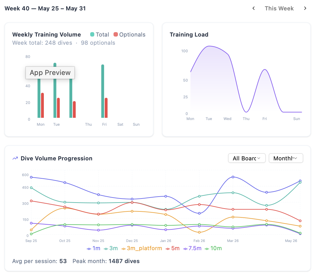Viewport: 321px width, 276px height.
Task: Toggle the 7.5m legend entry
Action: pyautogui.click(x=192, y=248)
